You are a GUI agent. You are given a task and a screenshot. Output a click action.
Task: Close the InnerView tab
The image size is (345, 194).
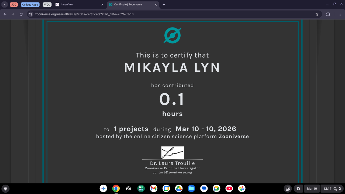coord(102,5)
